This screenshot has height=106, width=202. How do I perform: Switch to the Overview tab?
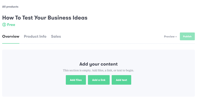[11, 36]
